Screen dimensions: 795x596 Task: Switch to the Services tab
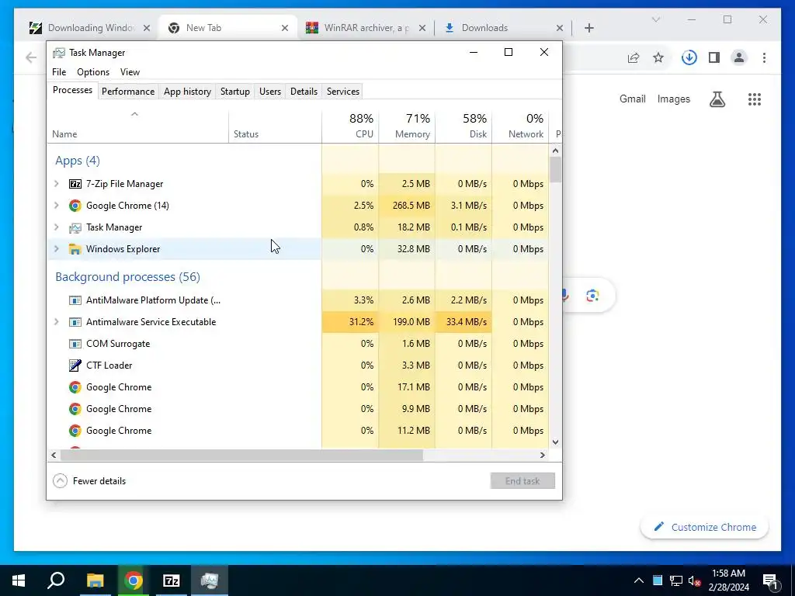[342, 92]
